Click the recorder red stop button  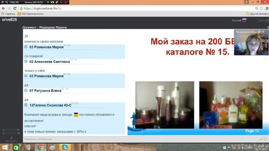click(x=66, y=2)
